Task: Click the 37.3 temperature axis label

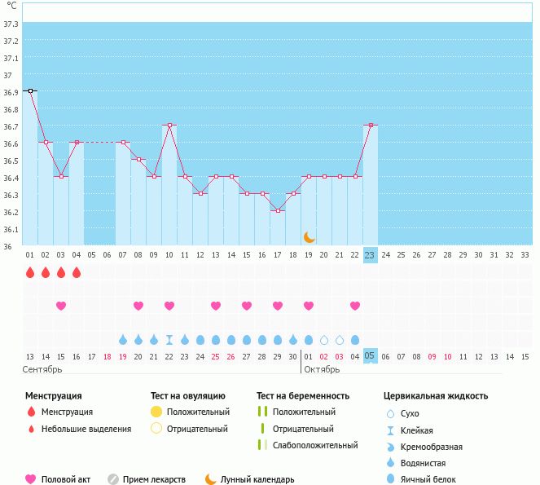Action: (11, 24)
